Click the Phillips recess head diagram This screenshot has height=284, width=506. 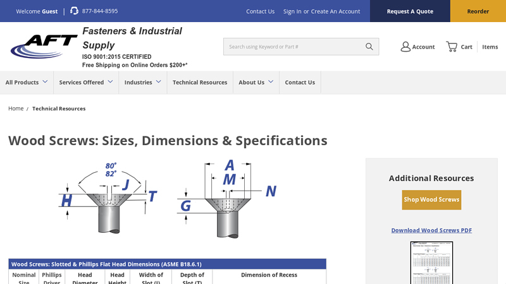[227, 199]
